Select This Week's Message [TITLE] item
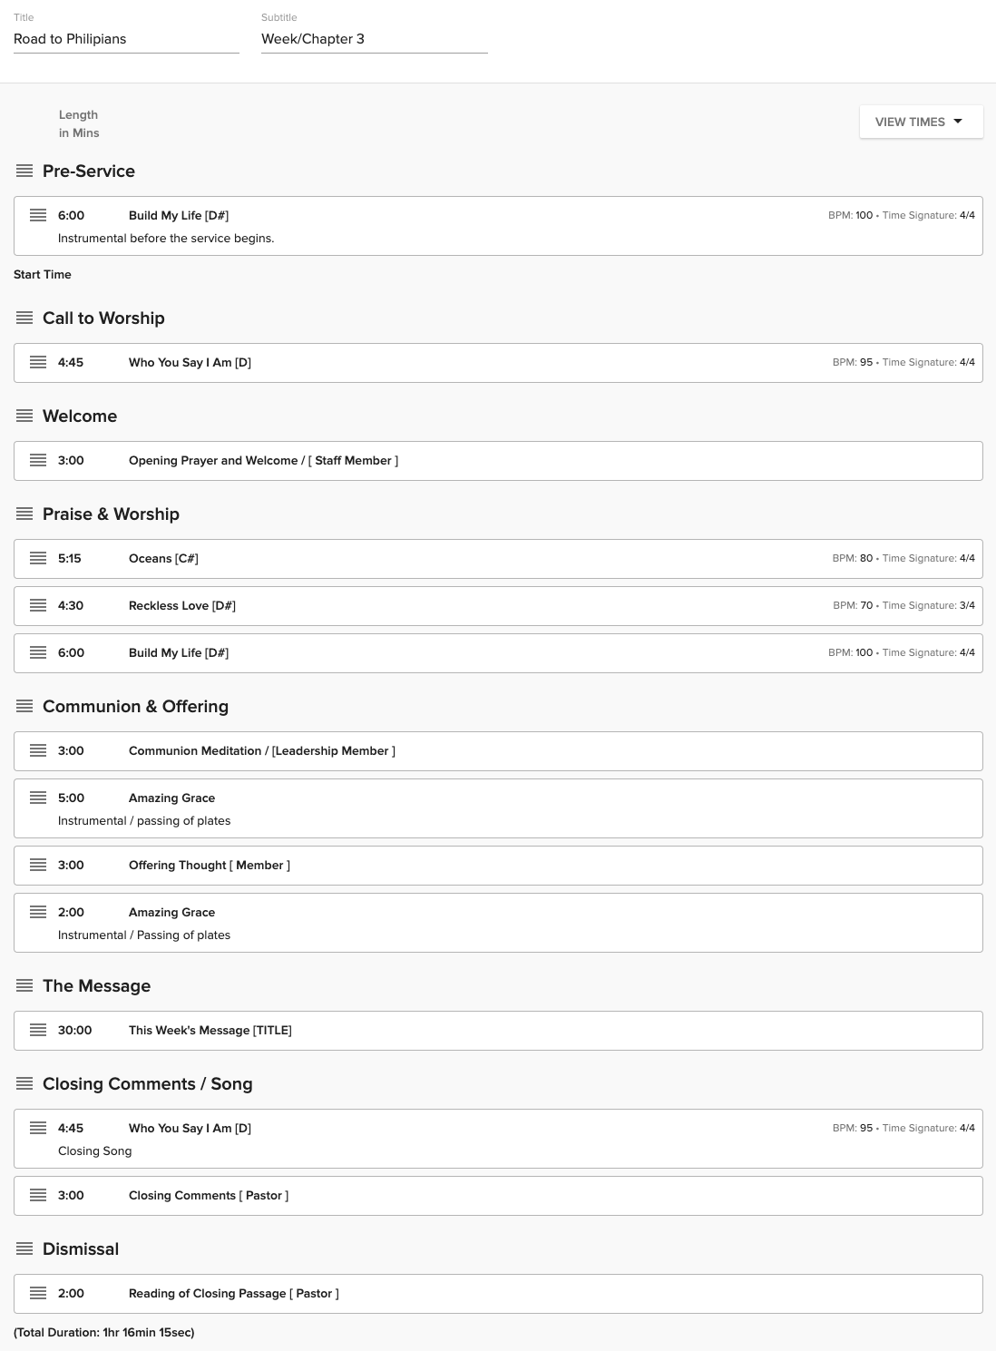The image size is (996, 1351). (x=210, y=1030)
